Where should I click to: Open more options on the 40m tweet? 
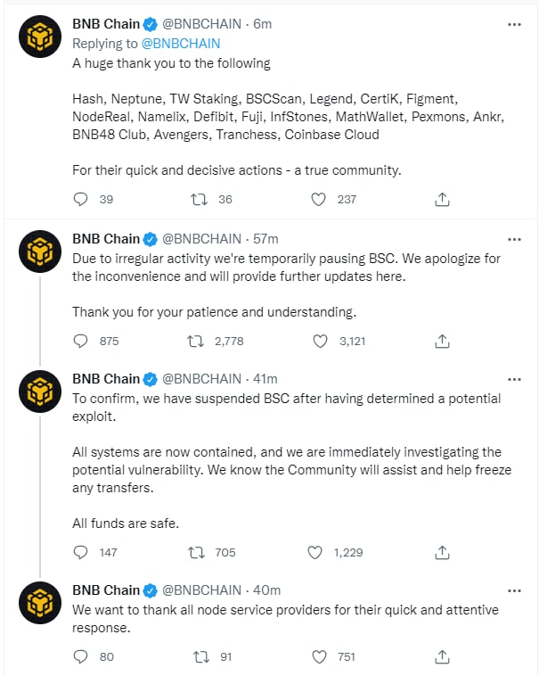(514, 590)
